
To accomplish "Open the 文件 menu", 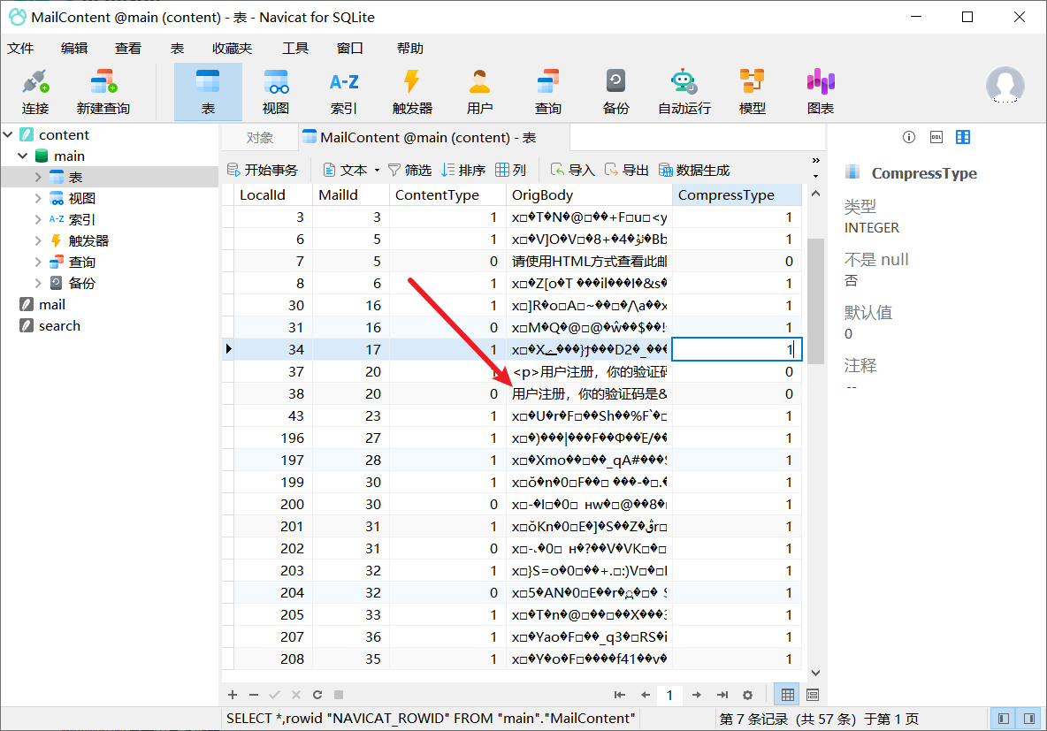I will 20,48.
